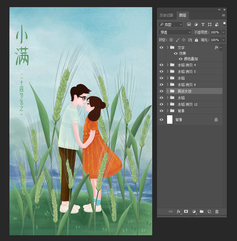
Task: Add a layer style via bottom fx button
Action: tap(179, 212)
